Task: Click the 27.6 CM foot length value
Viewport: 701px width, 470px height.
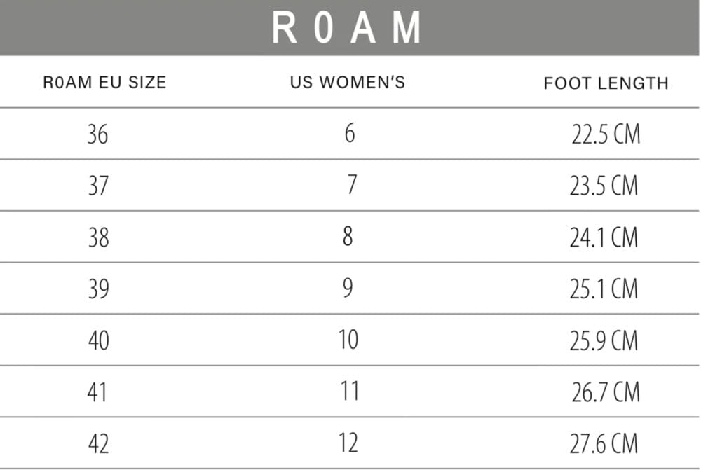Action: pos(604,443)
